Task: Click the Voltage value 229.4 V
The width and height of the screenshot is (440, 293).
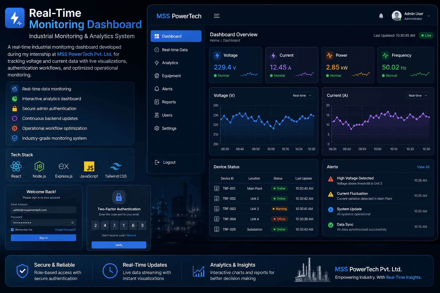Action: tap(225, 67)
